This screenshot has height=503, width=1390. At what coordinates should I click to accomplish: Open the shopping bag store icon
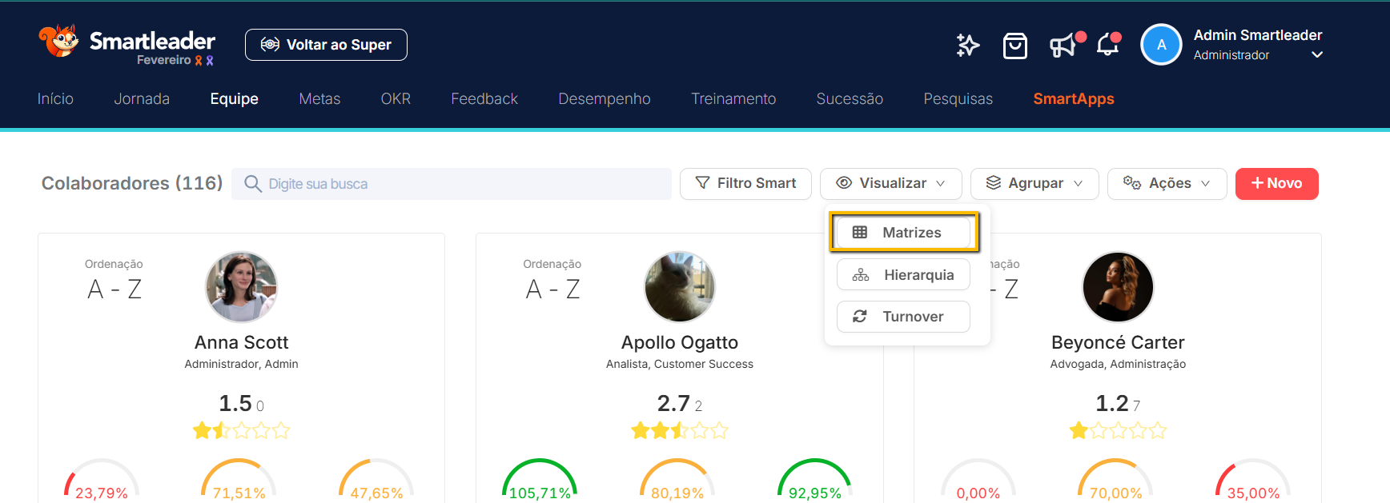(1015, 46)
